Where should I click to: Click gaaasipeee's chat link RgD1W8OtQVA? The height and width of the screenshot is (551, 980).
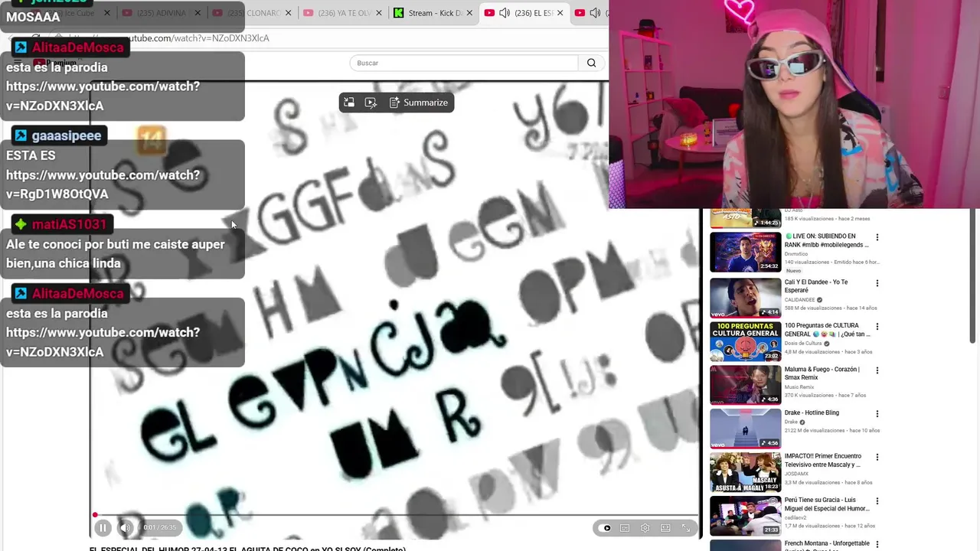click(x=103, y=184)
